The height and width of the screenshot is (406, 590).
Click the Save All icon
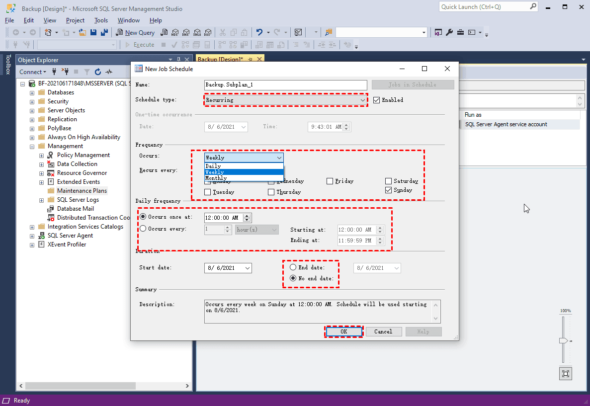104,33
